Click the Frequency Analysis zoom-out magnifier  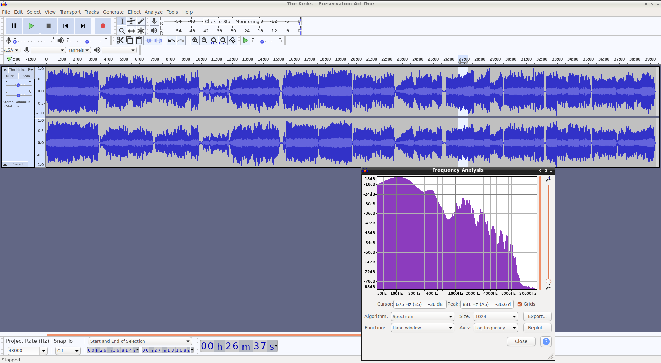pyautogui.click(x=549, y=287)
